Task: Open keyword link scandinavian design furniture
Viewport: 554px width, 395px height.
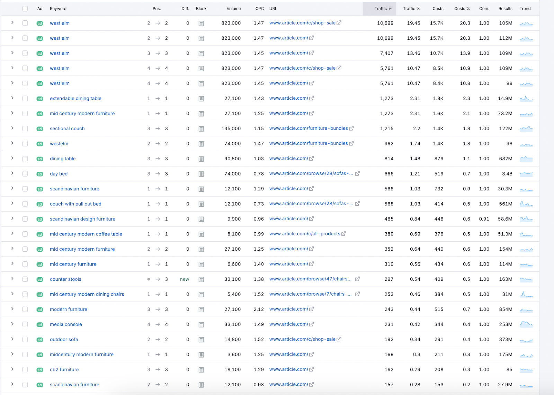Action: tap(82, 219)
